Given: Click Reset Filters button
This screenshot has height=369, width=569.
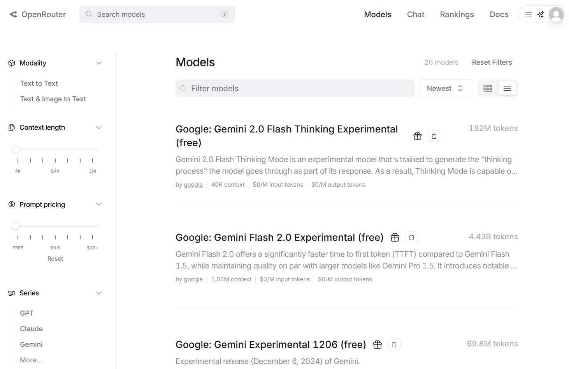Looking at the screenshot, I should click(x=492, y=62).
